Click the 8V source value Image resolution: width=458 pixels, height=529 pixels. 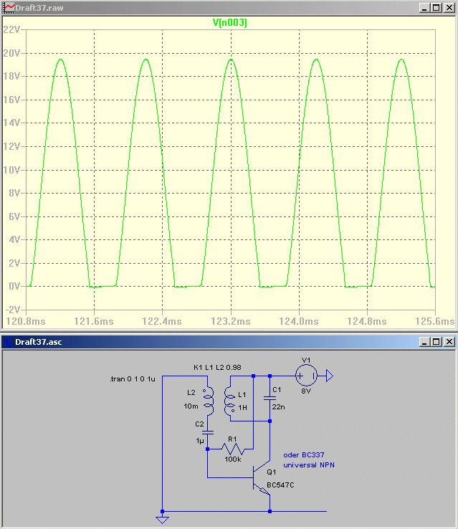pos(306,391)
